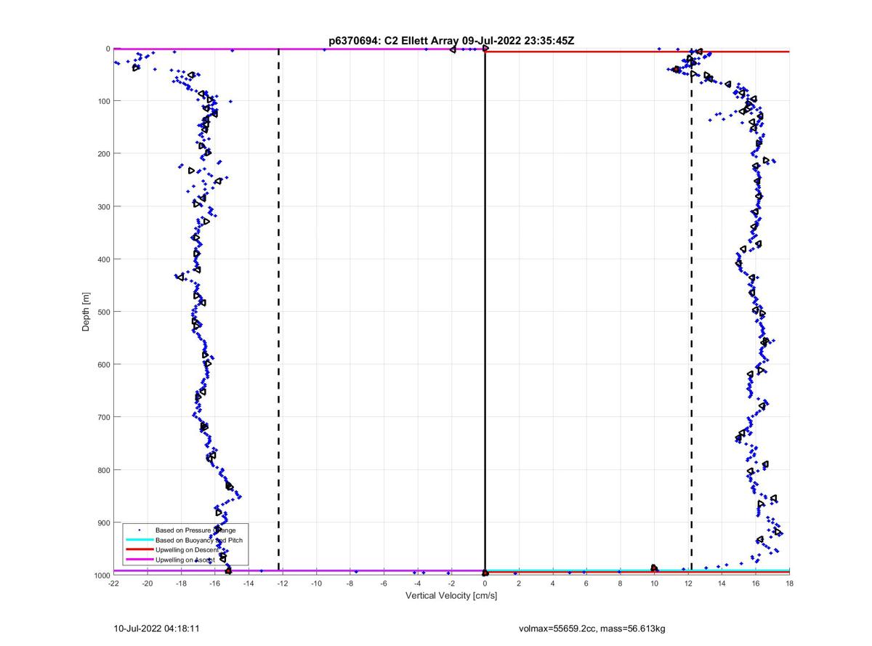The height and width of the screenshot is (646, 872).
Task: Click the x-axis tick label '-4'
Action: click(x=418, y=583)
